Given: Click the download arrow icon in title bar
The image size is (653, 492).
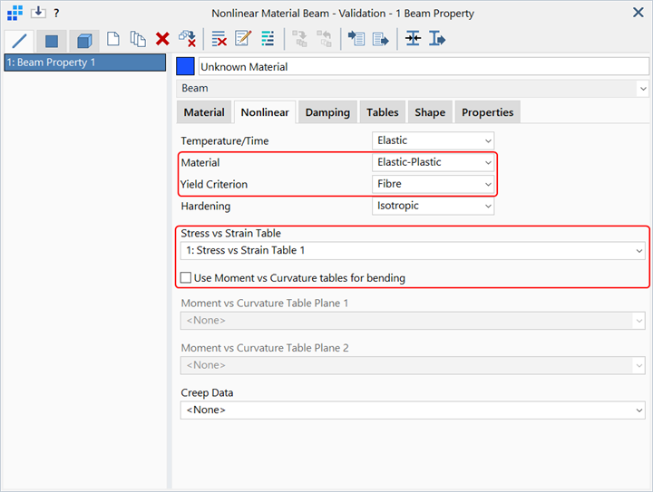Looking at the screenshot, I should (38, 13).
